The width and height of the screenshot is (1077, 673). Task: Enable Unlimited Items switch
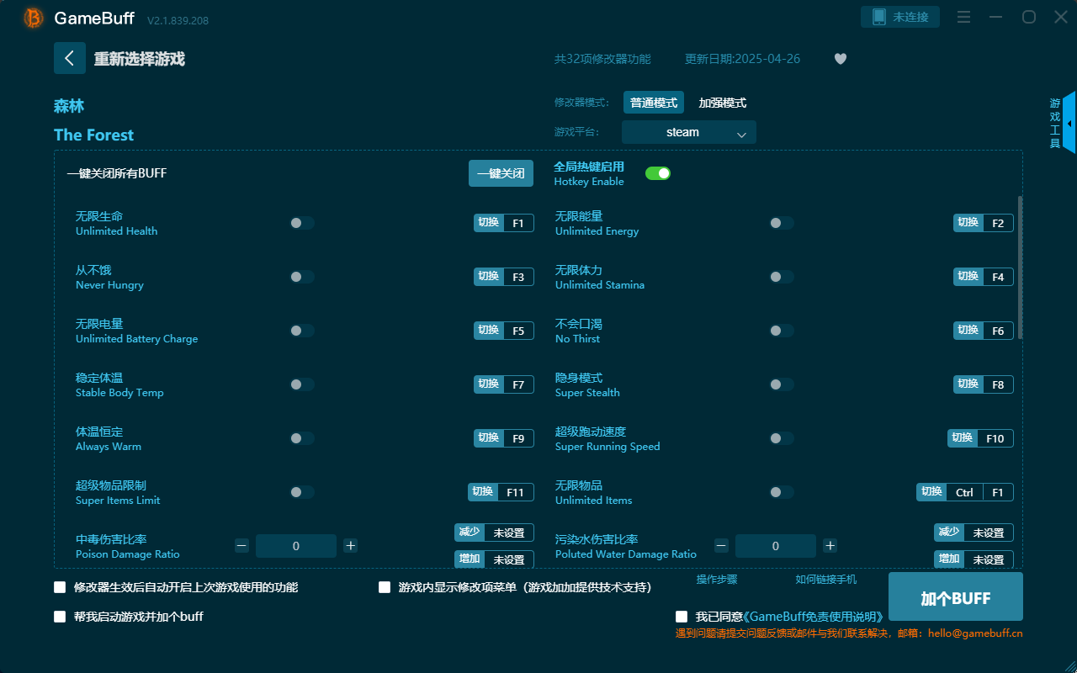[x=782, y=492]
